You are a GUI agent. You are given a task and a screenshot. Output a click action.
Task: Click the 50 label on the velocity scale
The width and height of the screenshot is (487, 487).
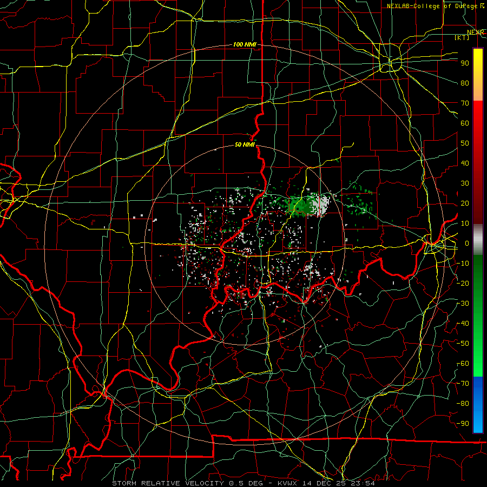click(465, 143)
